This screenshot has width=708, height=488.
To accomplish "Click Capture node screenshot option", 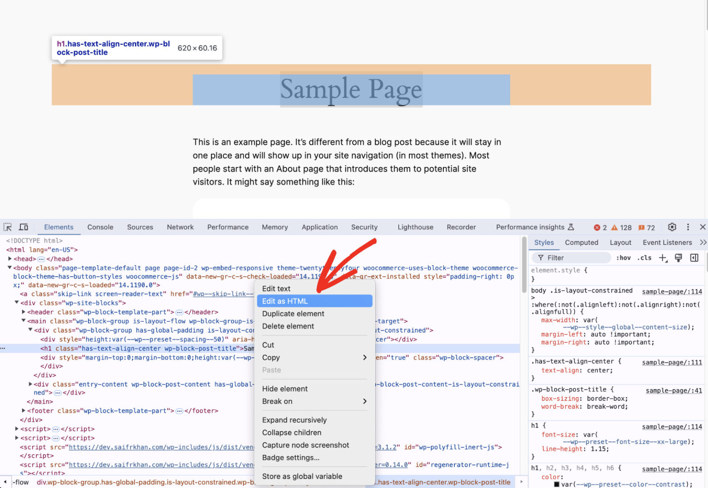I will [306, 445].
